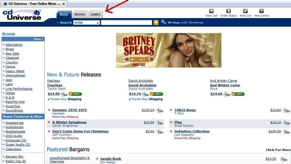Viewport: 291px width, 164px height.
Task: Open the Help Center question icon
Action: click(261, 11)
